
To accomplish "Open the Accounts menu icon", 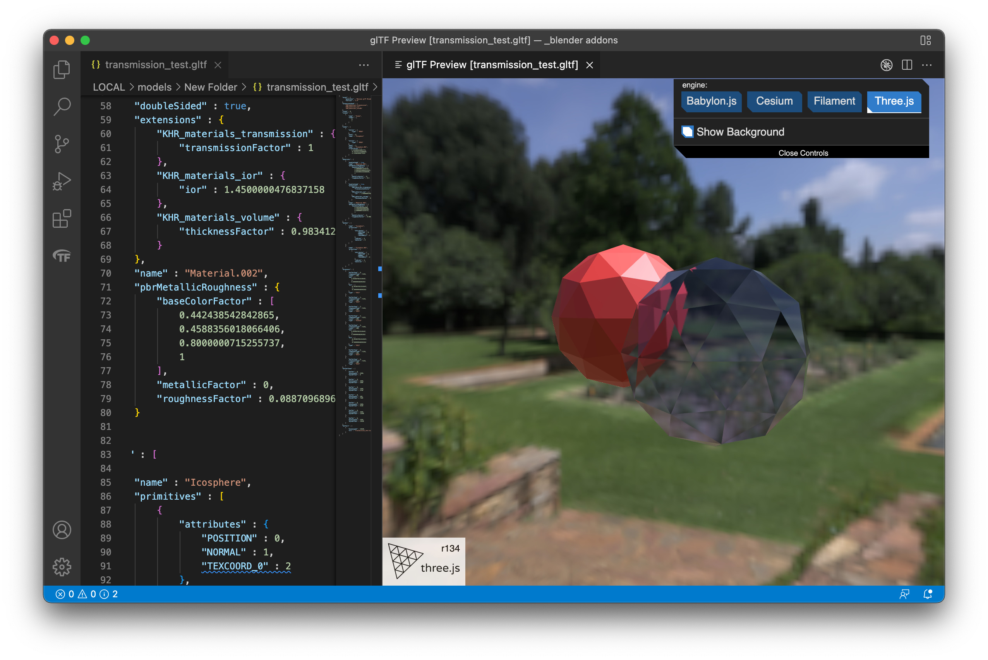I will 62,529.
